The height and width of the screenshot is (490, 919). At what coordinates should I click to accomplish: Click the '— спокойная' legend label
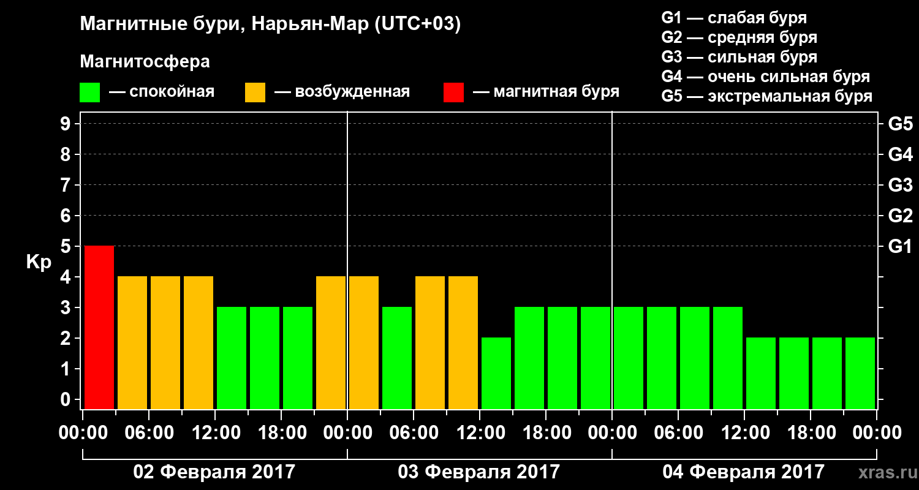point(162,92)
